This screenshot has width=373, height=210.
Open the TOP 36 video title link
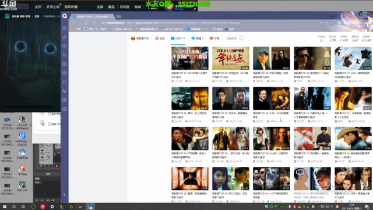coord(189,116)
